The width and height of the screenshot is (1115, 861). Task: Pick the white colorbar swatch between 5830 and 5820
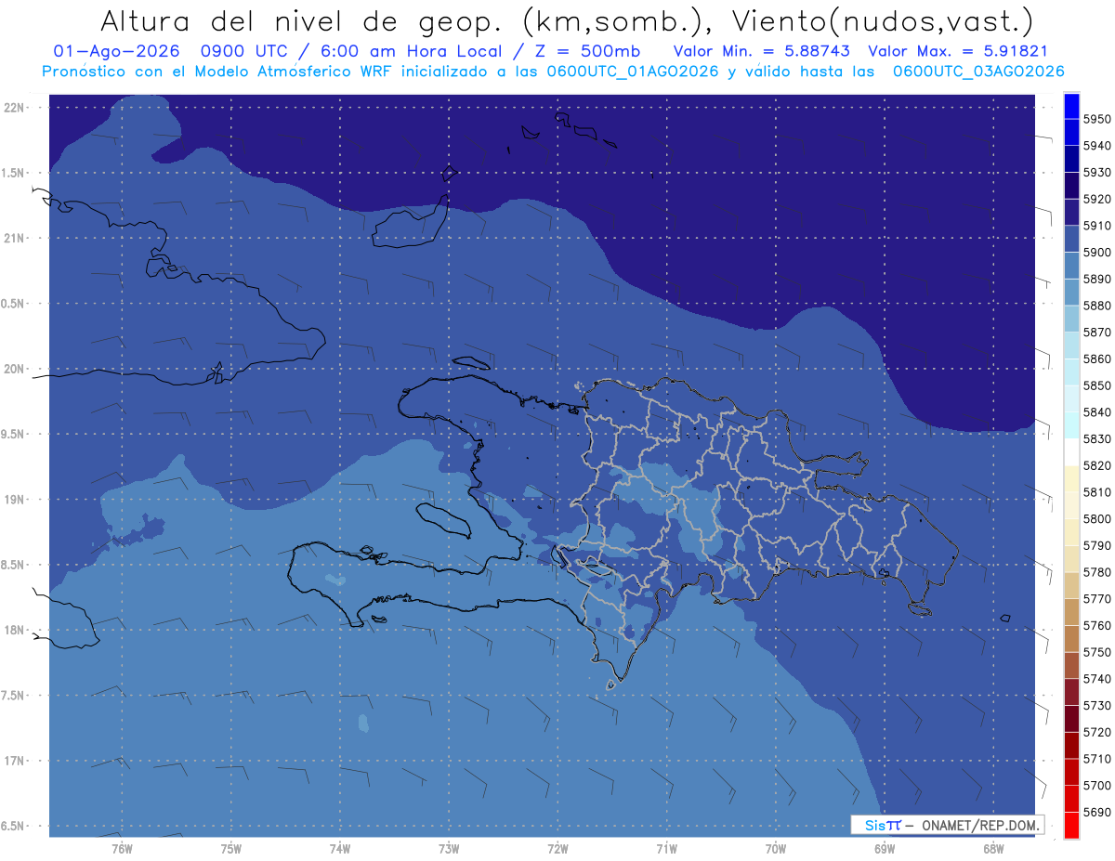pyautogui.click(x=1071, y=452)
